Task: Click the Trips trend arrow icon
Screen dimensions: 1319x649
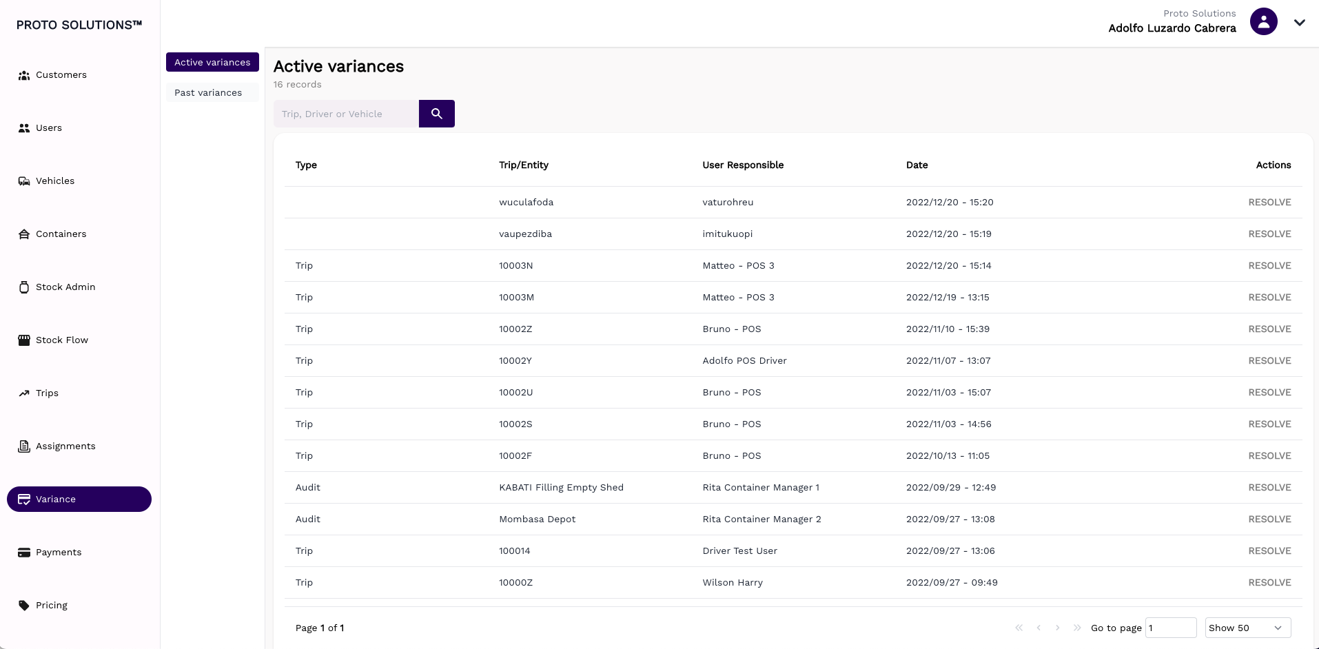Action: (24, 393)
